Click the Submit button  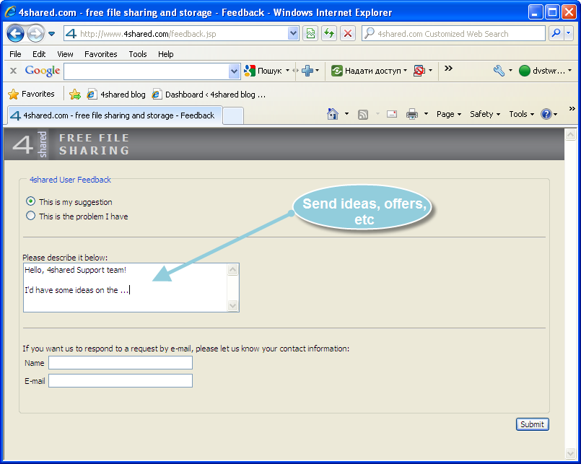[x=533, y=424]
